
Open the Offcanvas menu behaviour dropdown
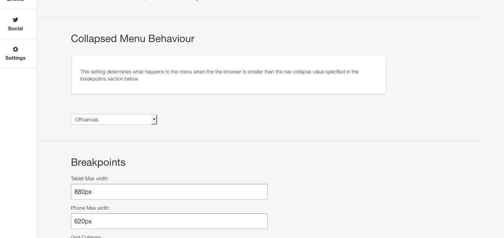(x=114, y=119)
